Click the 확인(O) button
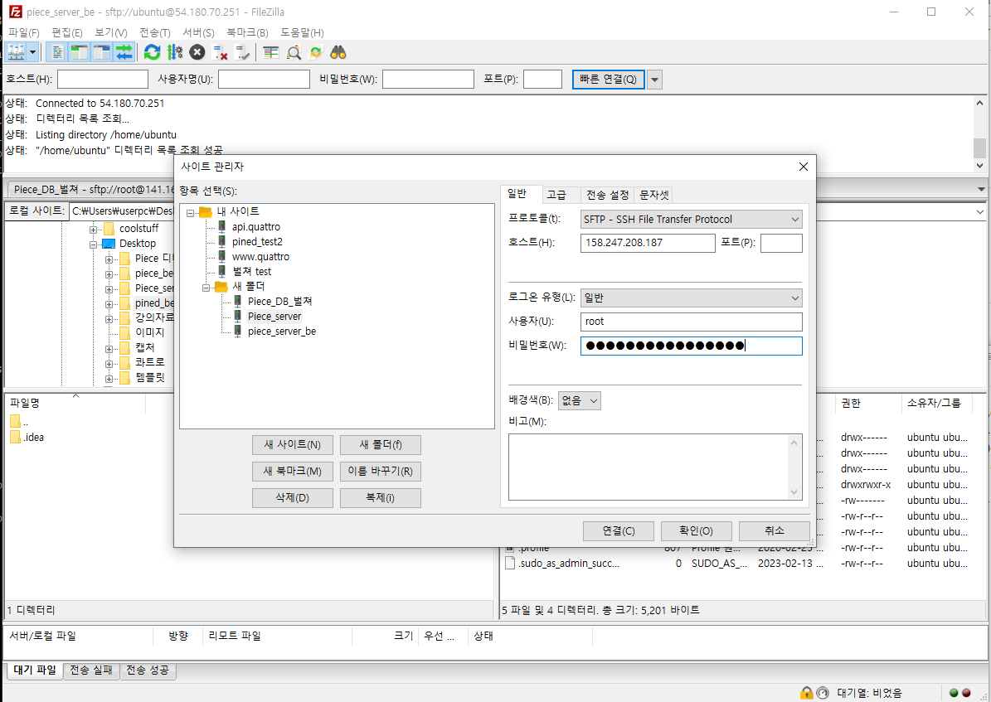Viewport: 991px width, 702px height. pos(696,530)
